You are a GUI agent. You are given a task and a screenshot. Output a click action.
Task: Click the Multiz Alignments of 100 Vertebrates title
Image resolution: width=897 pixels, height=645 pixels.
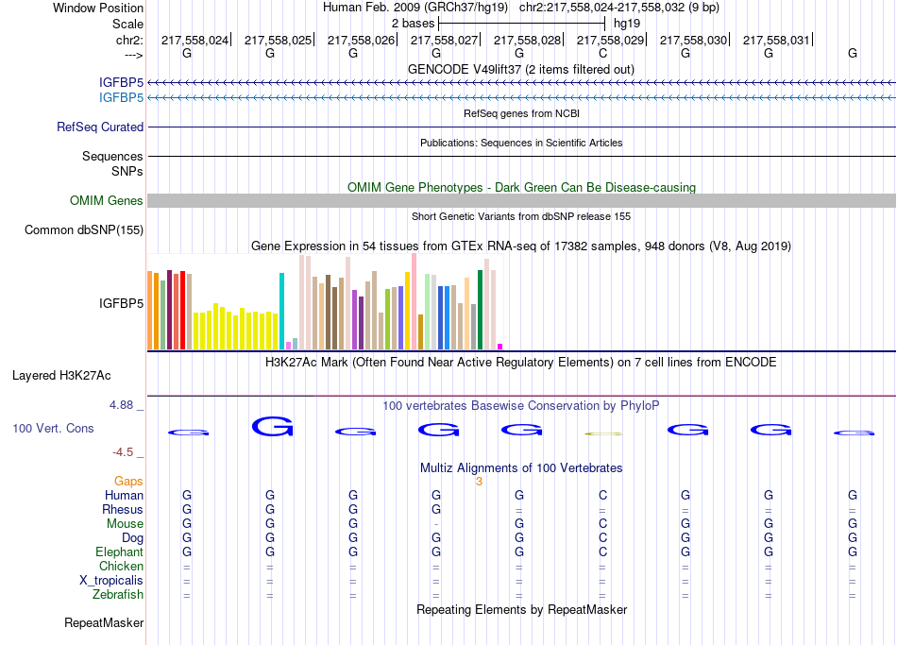coord(521,468)
